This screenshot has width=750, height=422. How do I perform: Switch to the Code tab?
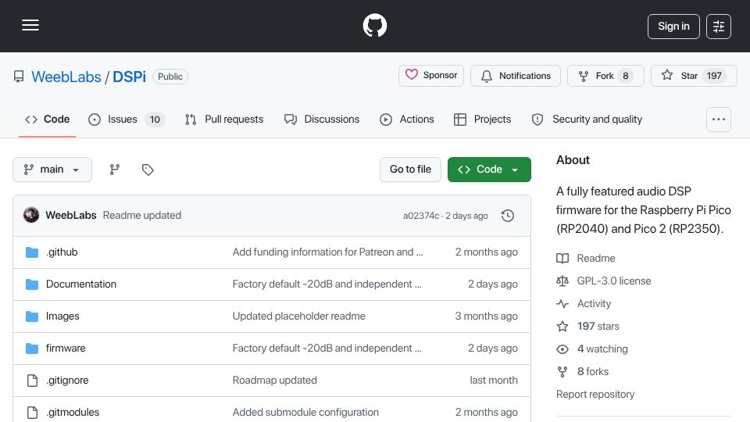pos(48,119)
